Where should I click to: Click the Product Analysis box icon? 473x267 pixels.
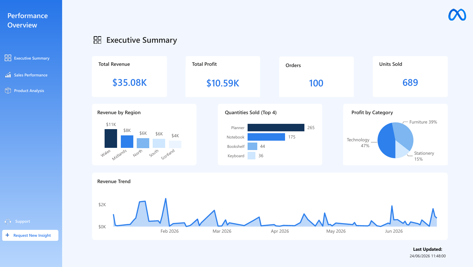point(8,90)
